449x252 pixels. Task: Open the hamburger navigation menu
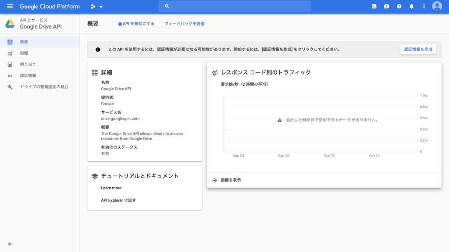coord(10,6)
